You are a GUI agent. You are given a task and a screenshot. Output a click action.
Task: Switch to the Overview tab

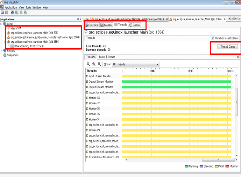92,25
